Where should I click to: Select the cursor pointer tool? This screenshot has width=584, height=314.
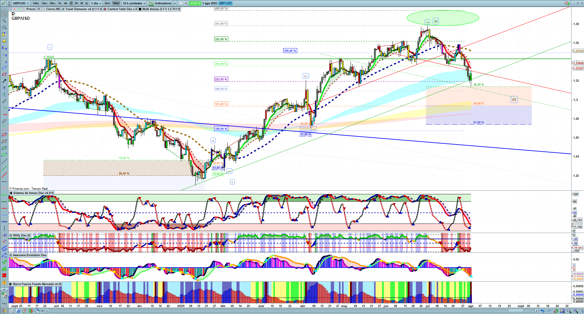pyautogui.click(x=4, y=14)
